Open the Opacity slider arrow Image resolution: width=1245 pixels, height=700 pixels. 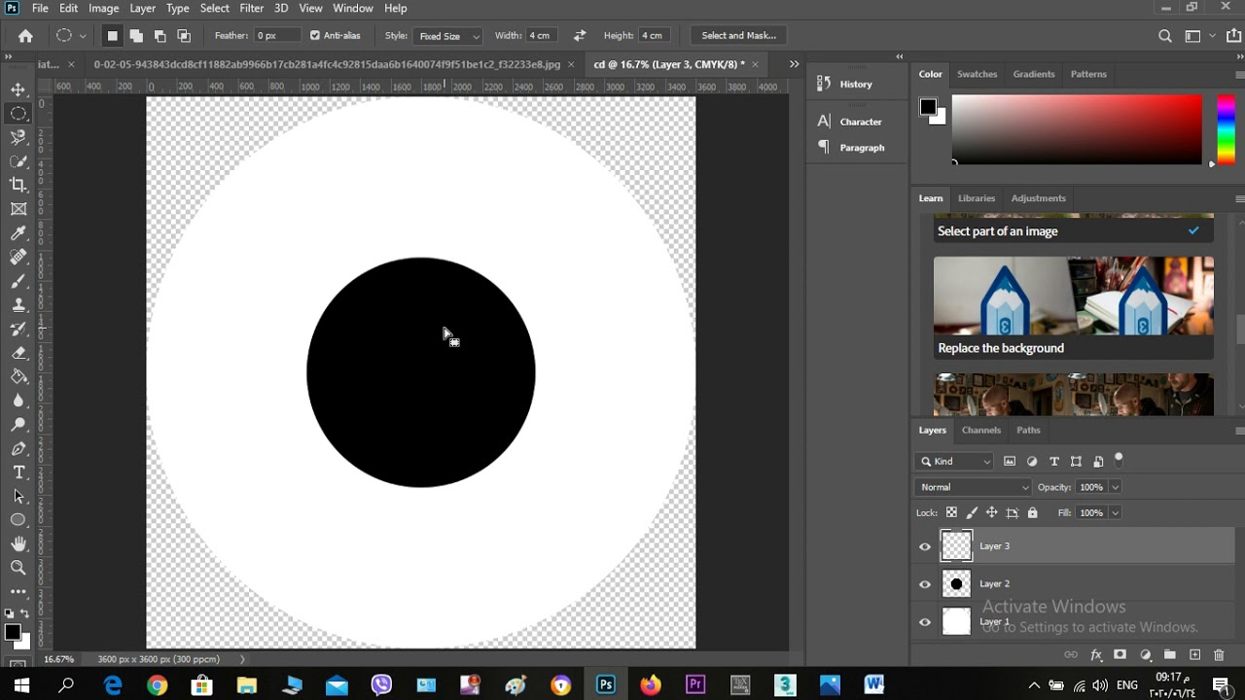(1116, 487)
